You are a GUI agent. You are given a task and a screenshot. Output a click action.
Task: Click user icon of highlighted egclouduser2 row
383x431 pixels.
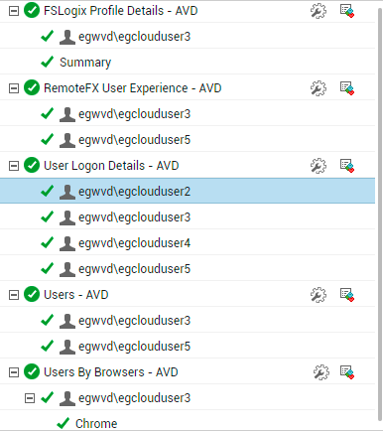pos(67,192)
